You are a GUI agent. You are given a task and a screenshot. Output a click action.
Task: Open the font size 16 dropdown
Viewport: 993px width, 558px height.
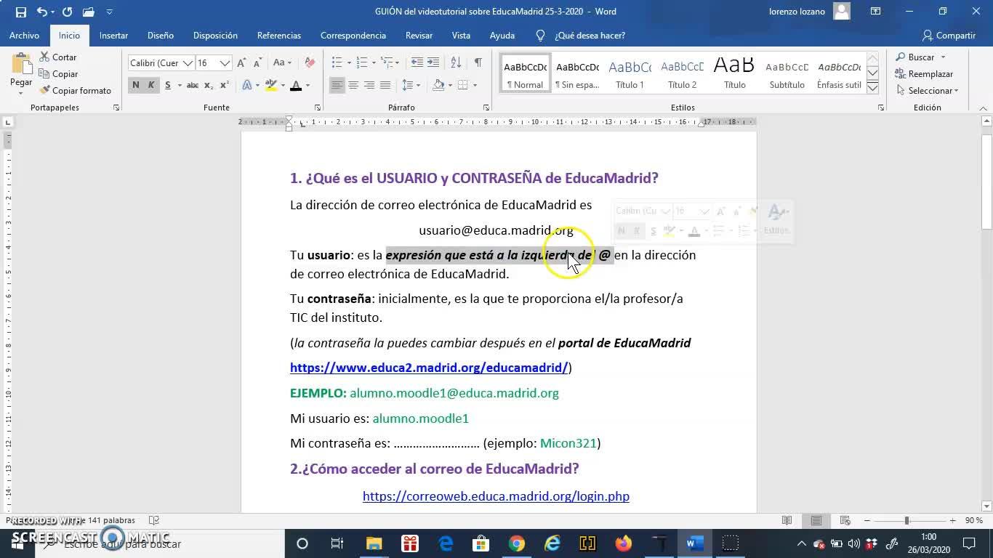225,63
